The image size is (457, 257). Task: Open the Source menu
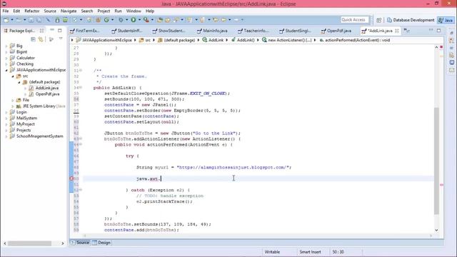[x=50, y=11]
